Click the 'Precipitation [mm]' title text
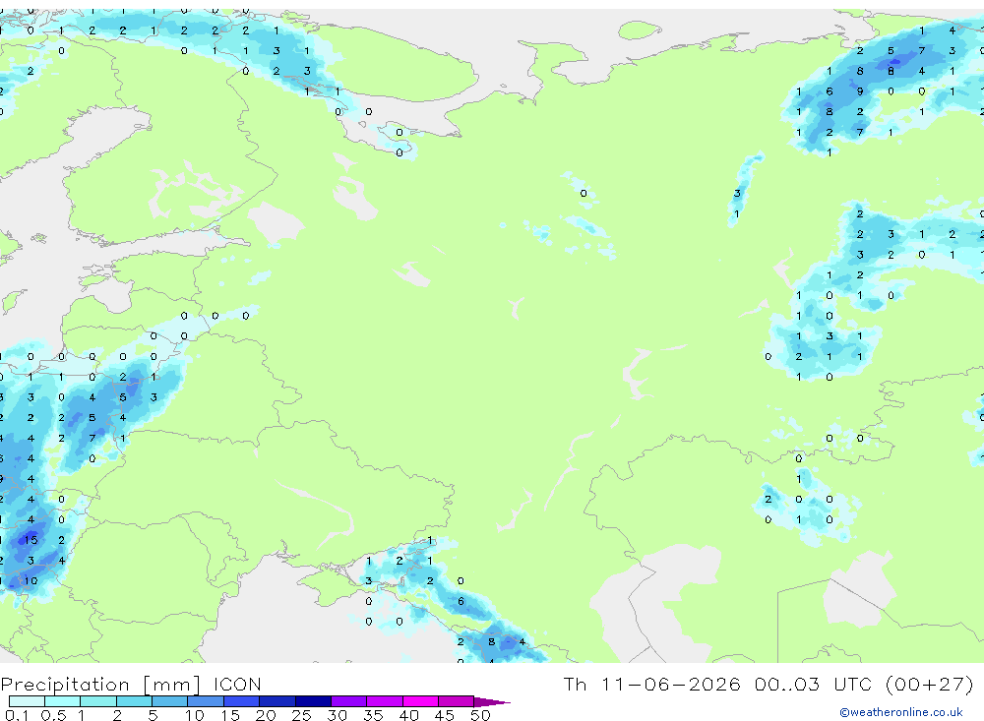Image resolution: width=984 pixels, height=721 pixels. click(100, 685)
